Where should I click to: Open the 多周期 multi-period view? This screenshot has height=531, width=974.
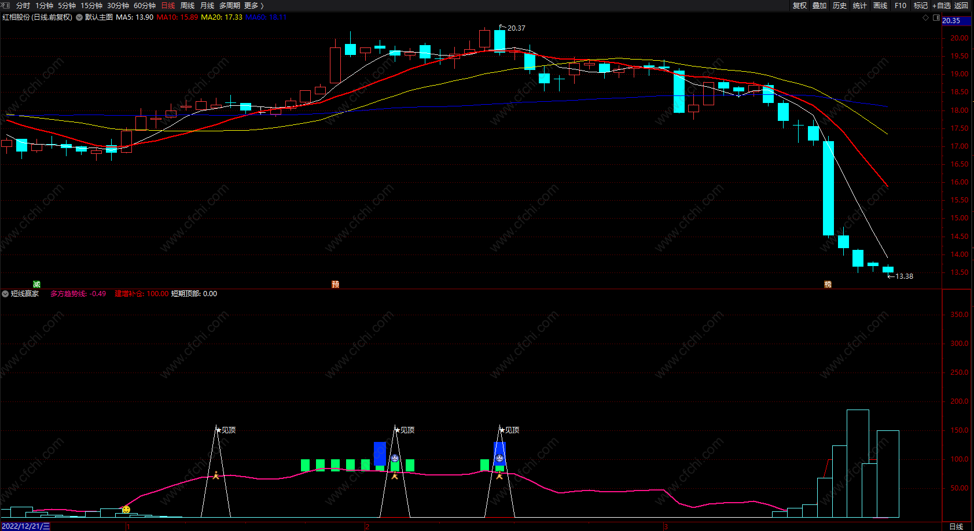coord(230,6)
